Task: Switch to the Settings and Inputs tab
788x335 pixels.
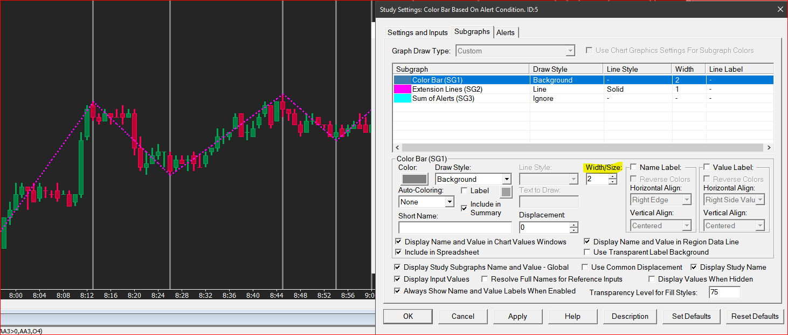Action: coord(417,32)
